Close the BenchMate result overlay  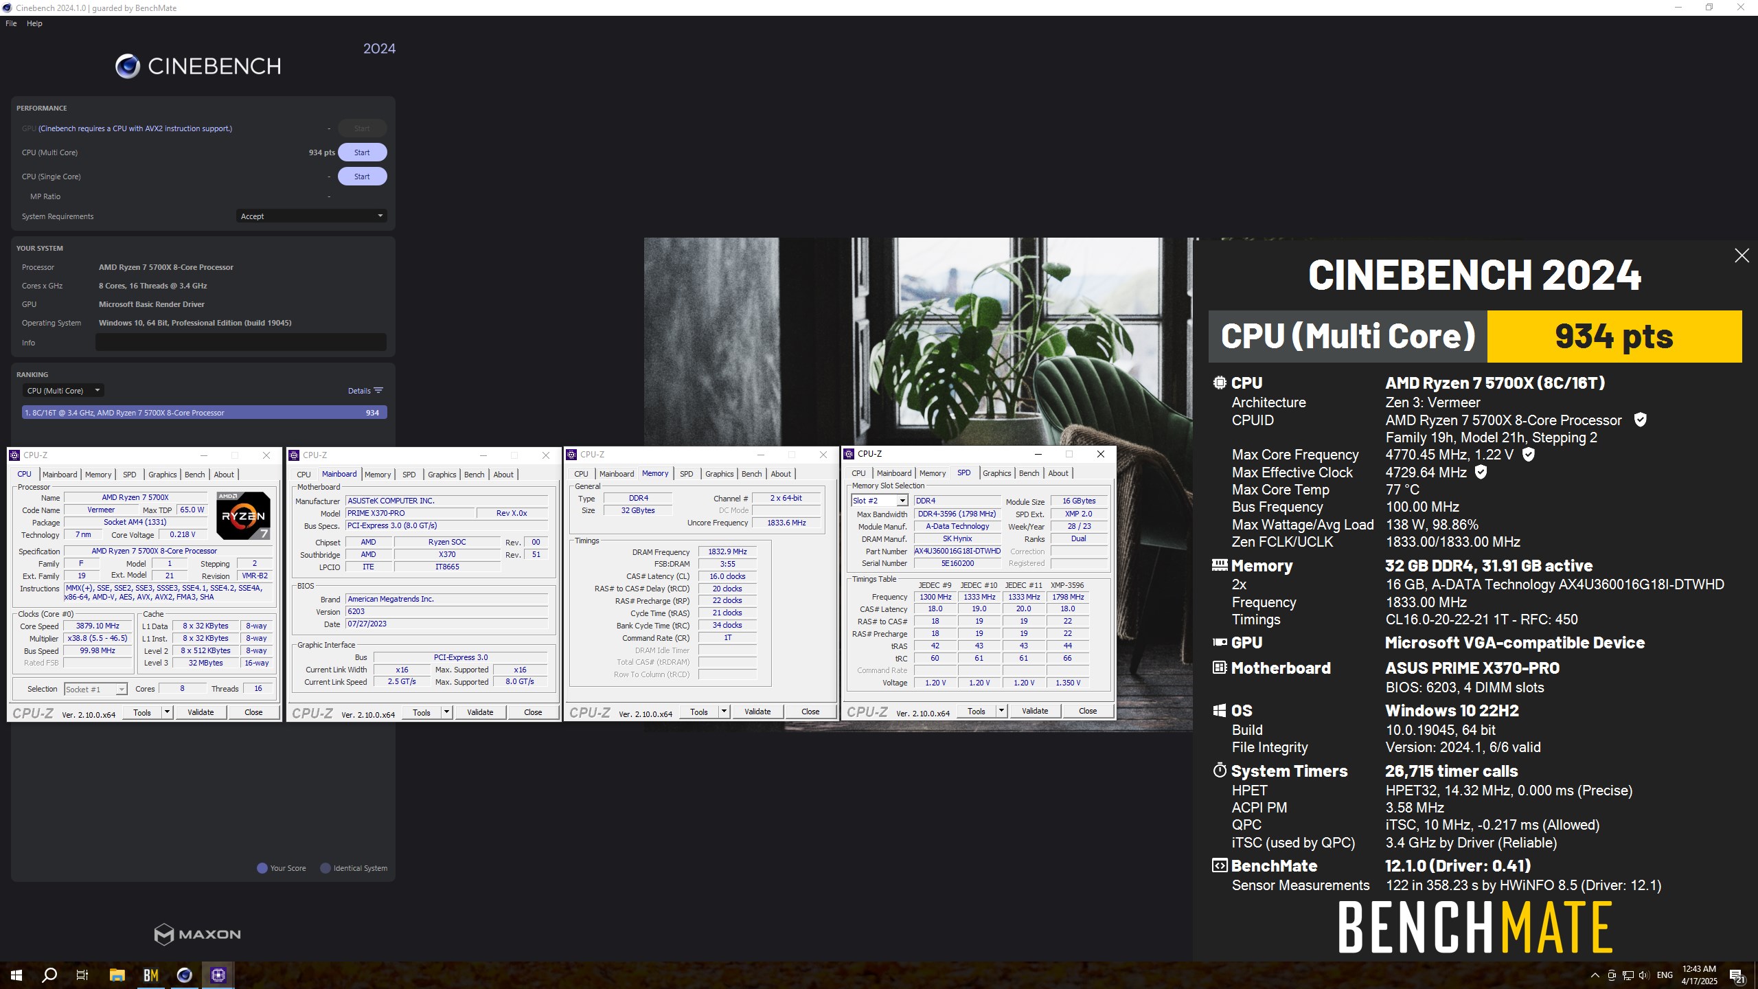coord(1742,255)
